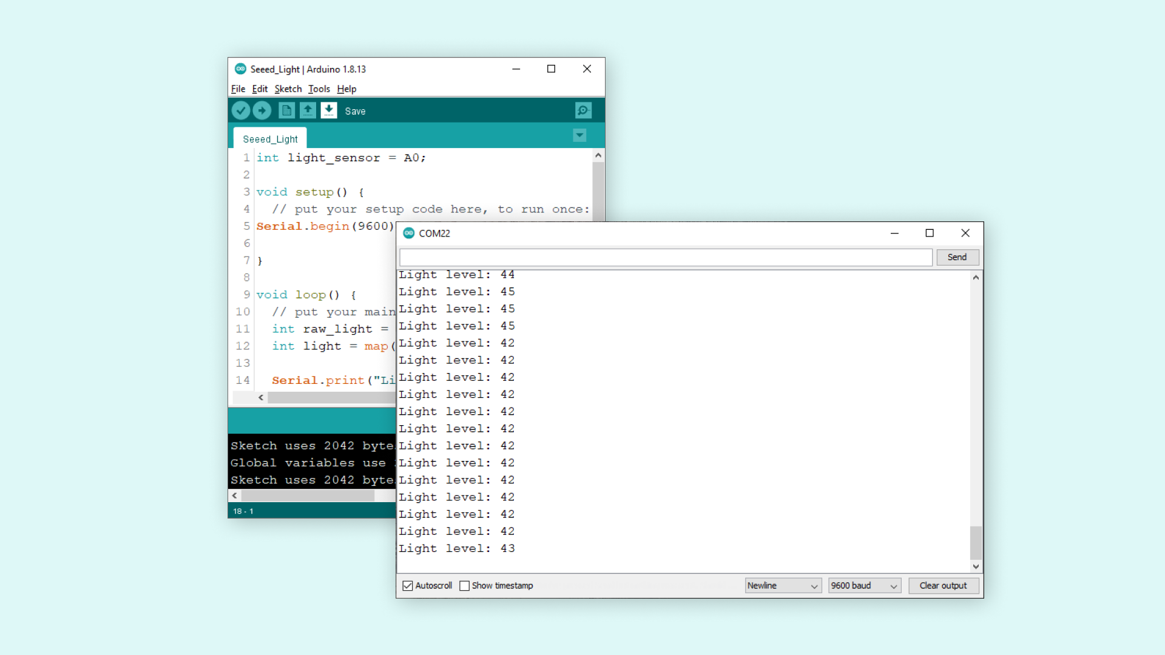Create a new sketch with the New icon

286,110
